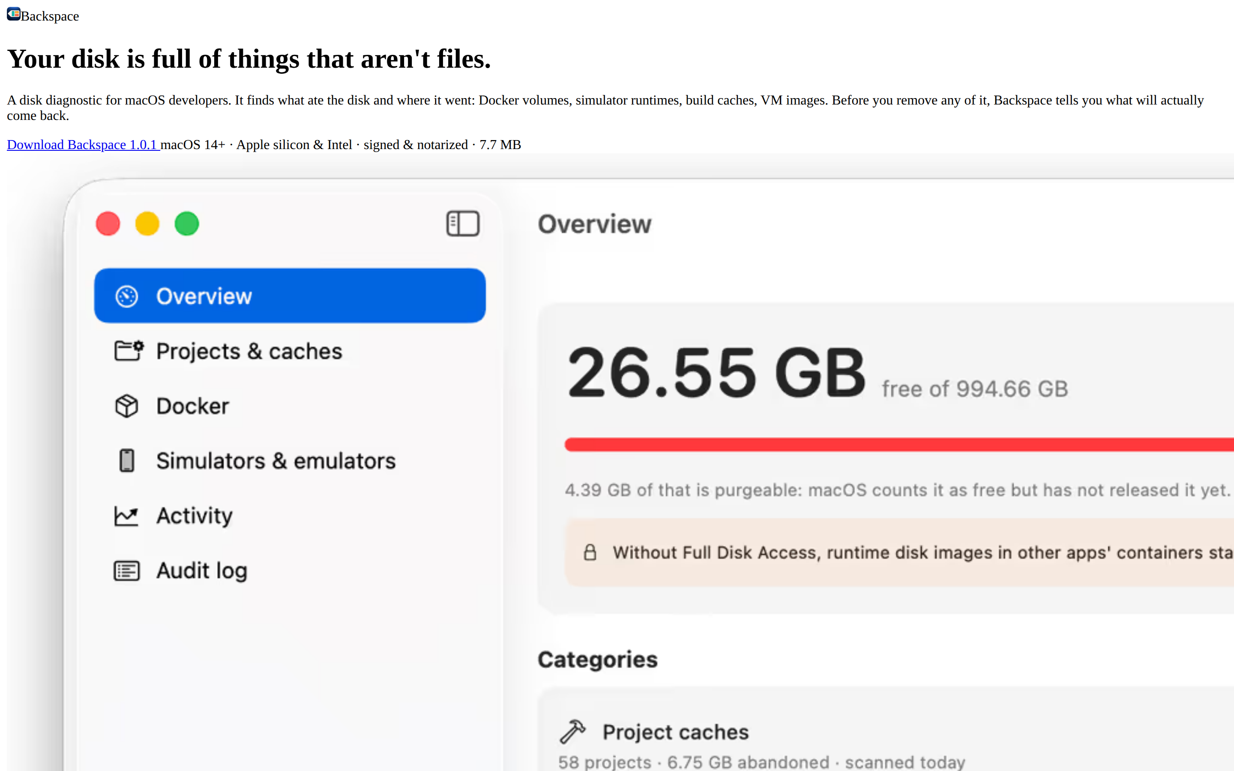Open the Activity section

290,516
